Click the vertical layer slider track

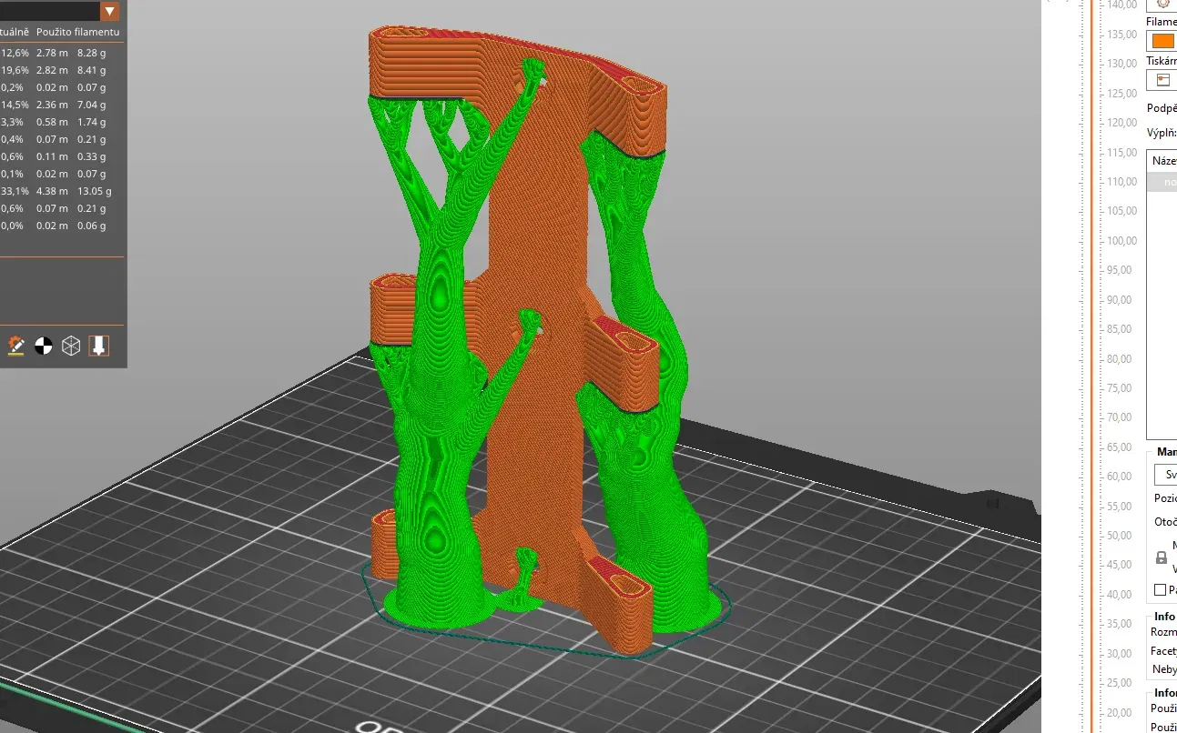(x=1092, y=364)
